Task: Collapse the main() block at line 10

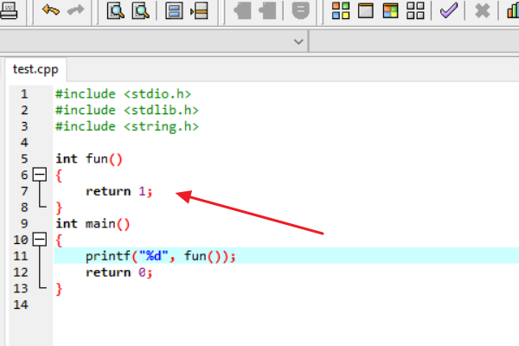Action: (40, 240)
